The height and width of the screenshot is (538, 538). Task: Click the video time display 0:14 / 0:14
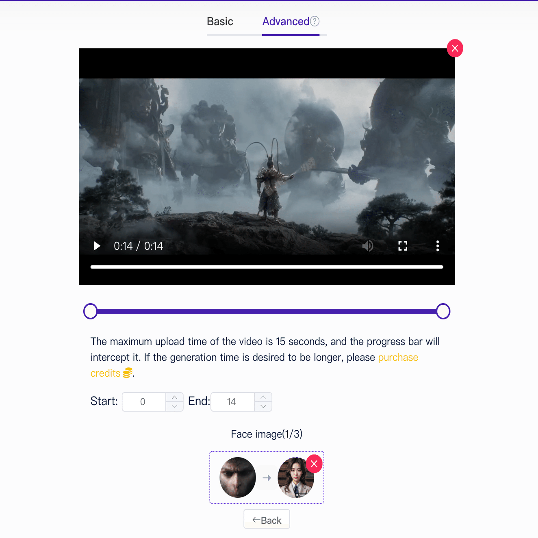coord(138,246)
